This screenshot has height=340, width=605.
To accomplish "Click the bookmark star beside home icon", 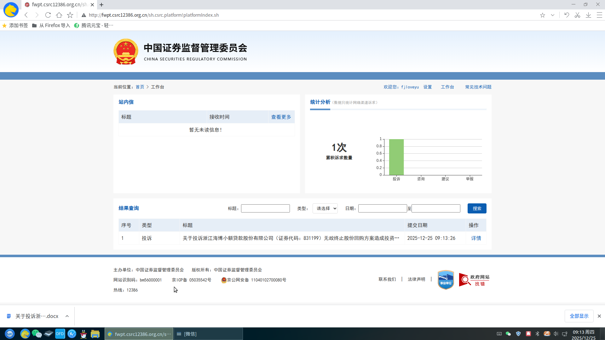I will (x=70, y=15).
